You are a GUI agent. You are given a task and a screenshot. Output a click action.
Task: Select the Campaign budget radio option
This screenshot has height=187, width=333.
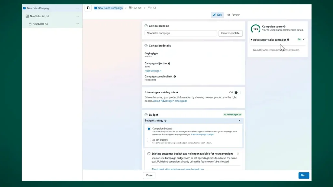point(149,129)
